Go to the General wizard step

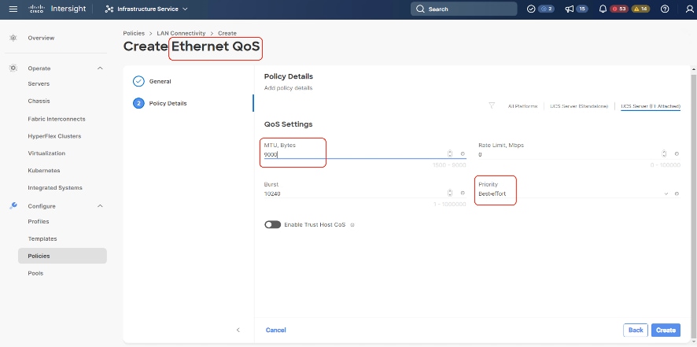[152, 81]
